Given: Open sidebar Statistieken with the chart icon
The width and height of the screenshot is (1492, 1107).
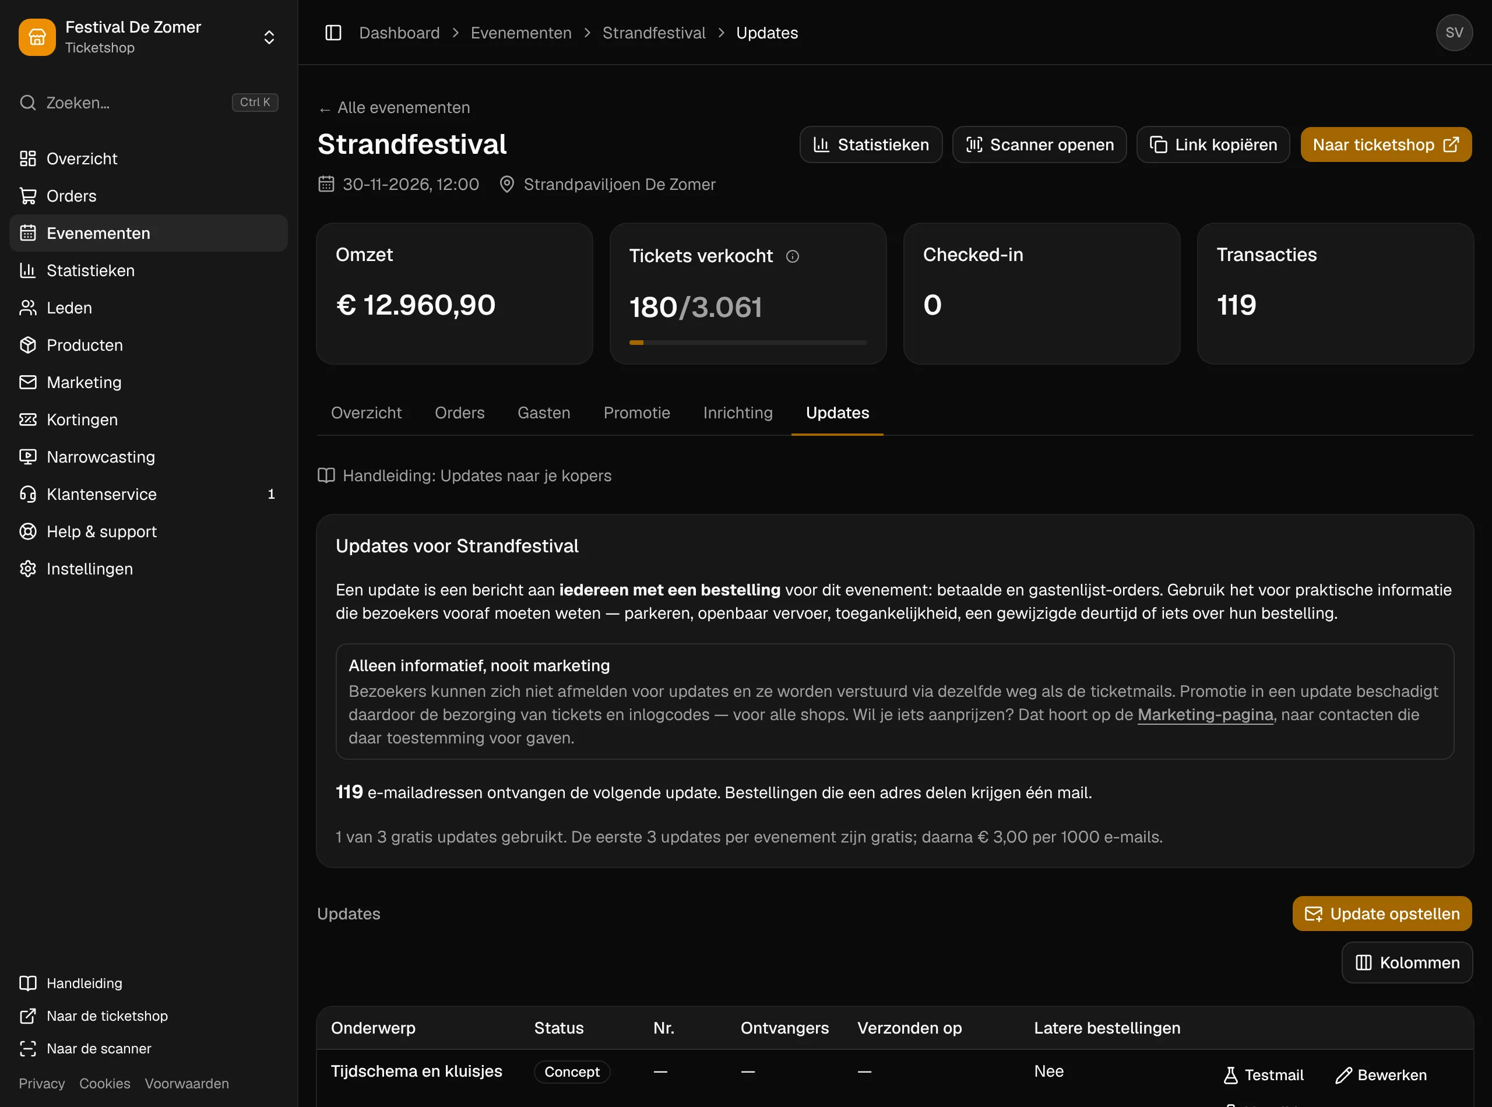Looking at the screenshot, I should (148, 271).
